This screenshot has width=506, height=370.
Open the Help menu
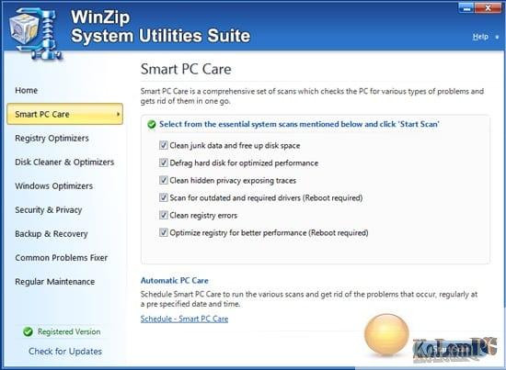(480, 37)
